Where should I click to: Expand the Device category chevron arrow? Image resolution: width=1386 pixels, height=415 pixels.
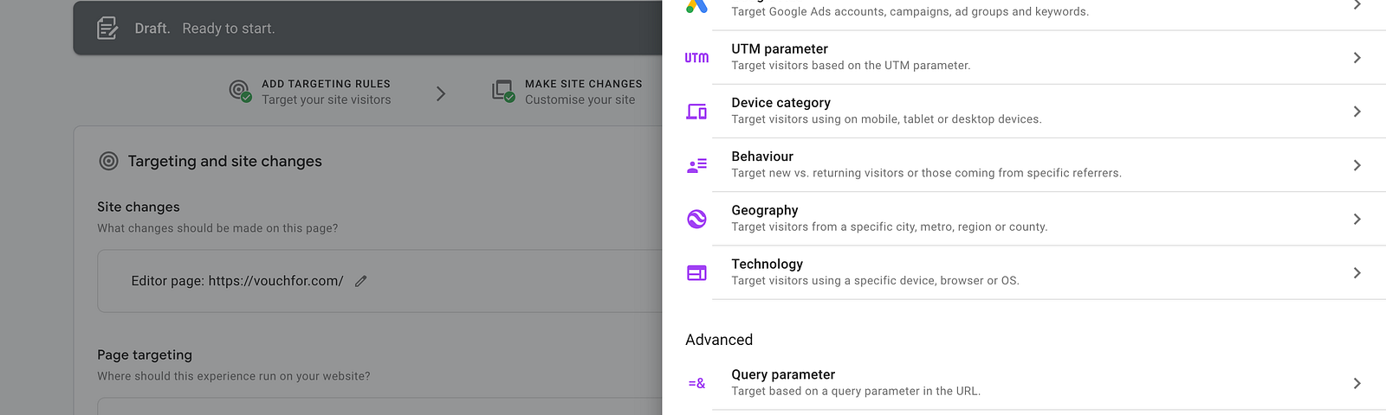point(1357,112)
